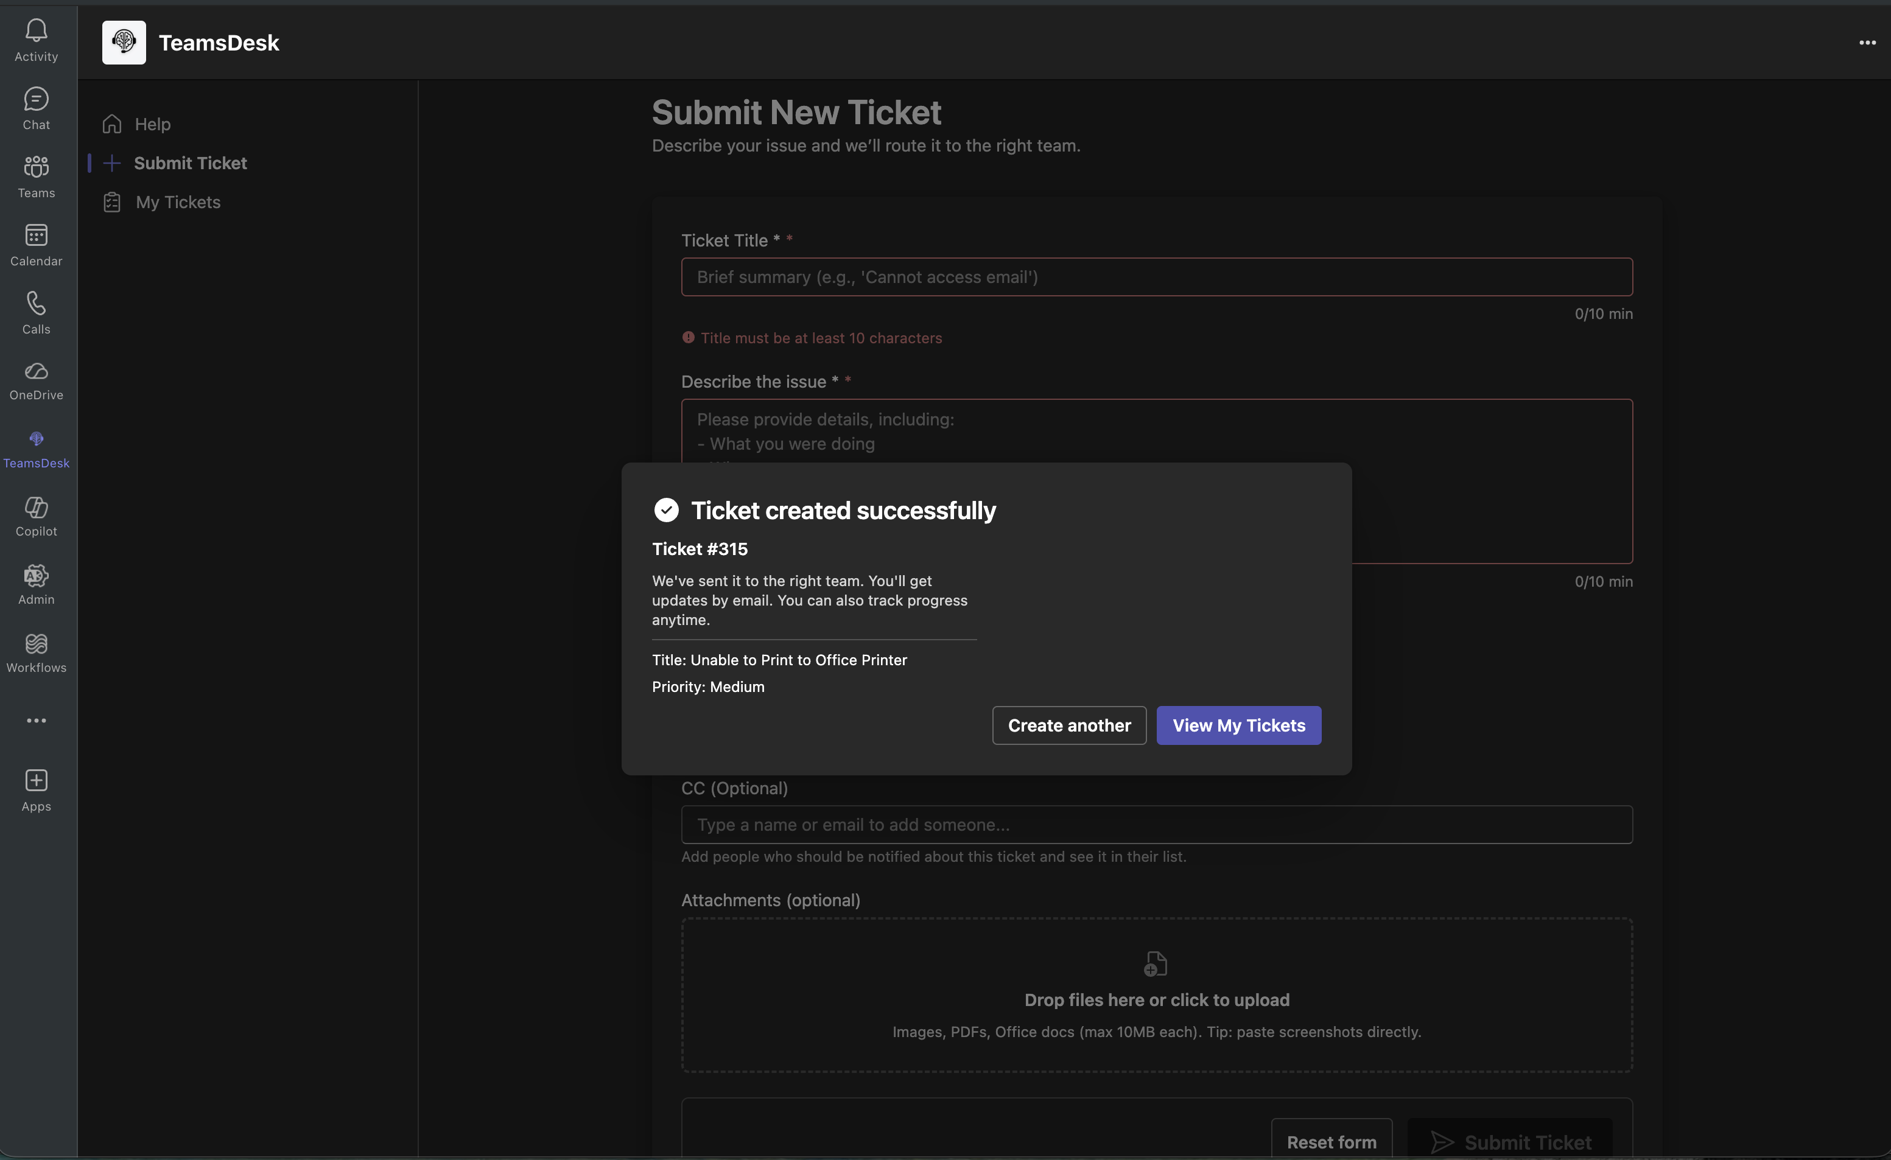Image resolution: width=1891 pixels, height=1160 pixels.
Task: Go to the Help navigation item
Action: (153, 124)
